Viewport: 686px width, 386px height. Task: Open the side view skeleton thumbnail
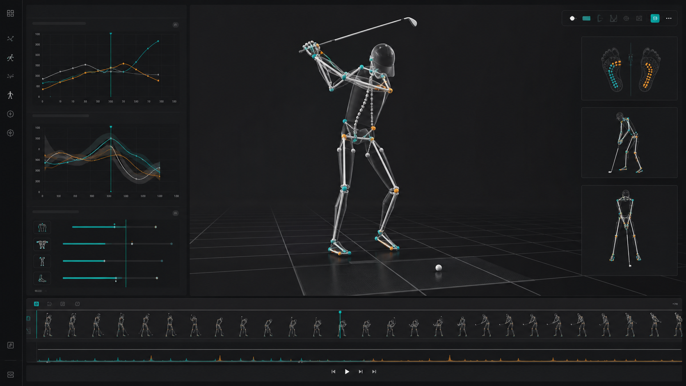629,143
